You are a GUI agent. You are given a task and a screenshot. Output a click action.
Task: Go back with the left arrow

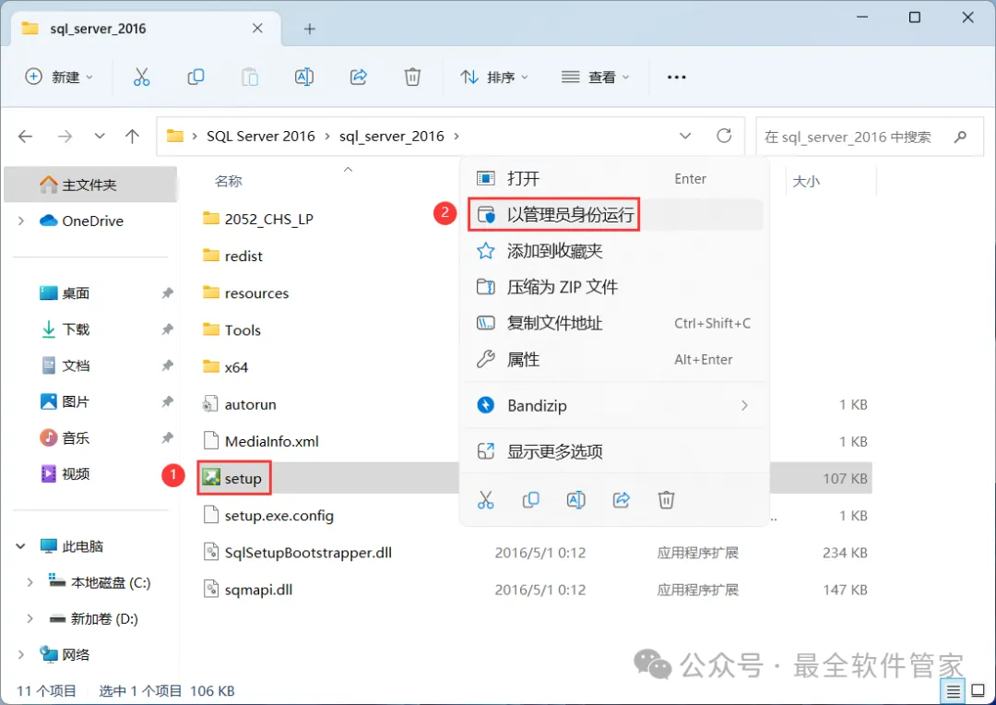pyautogui.click(x=26, y=136)
